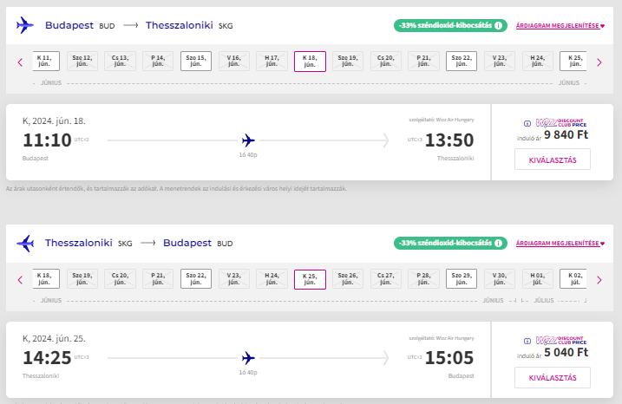Expand return price chart (Árdiagram megjelenítése)

[x=560, y=244]
